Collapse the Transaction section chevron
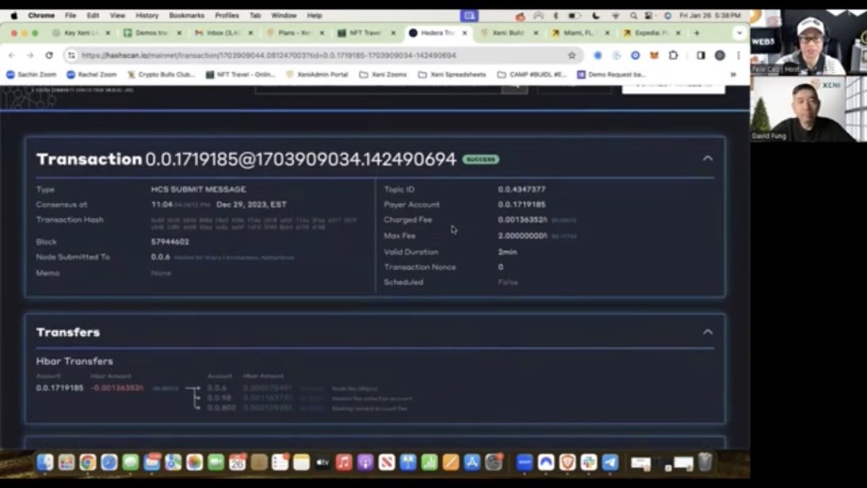 [x=707, y=158]
